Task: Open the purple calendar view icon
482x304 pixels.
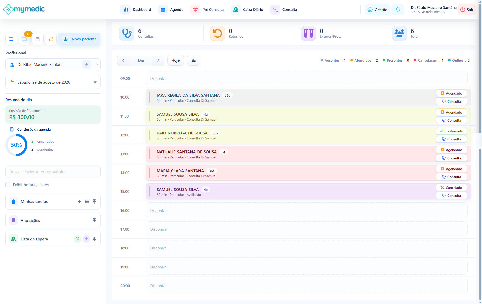Action: (38, 39)
